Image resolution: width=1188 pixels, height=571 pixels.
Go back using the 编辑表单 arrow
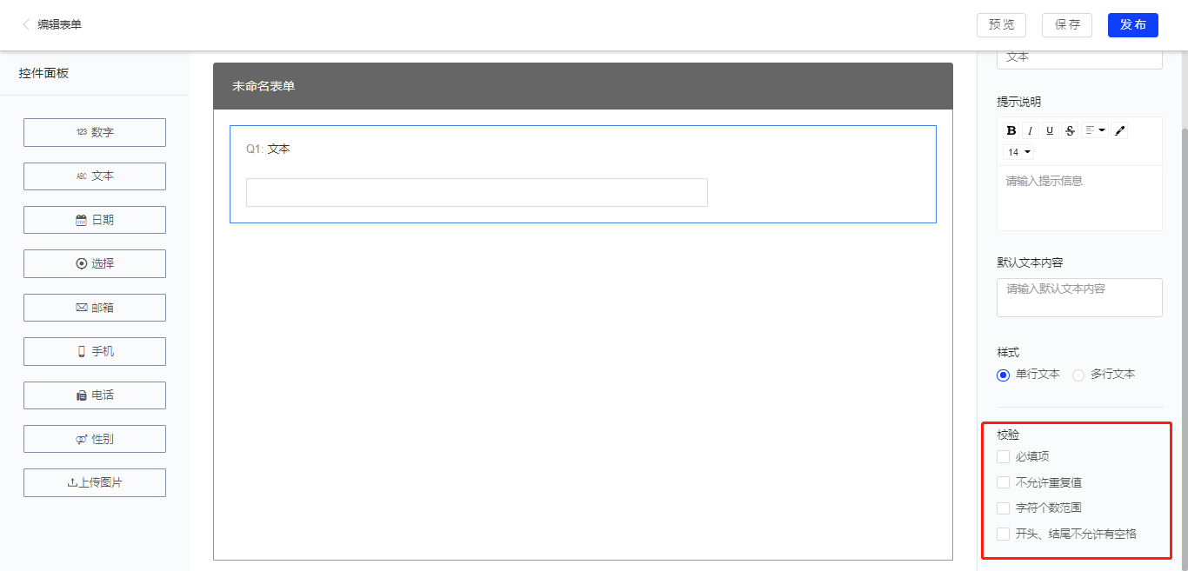(x=26, y=24)
